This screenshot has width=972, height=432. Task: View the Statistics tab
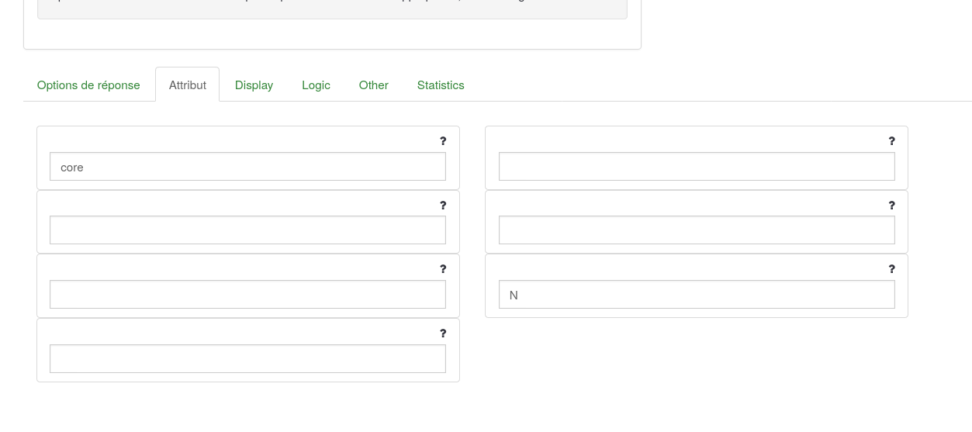click(441, 85)
